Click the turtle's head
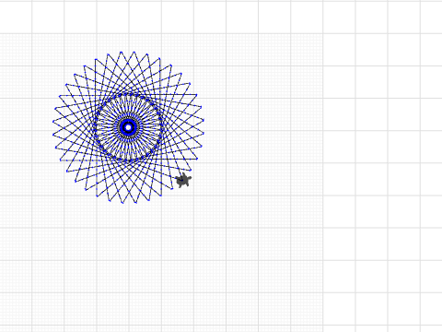The image size is (442, 332). point(190,178)
